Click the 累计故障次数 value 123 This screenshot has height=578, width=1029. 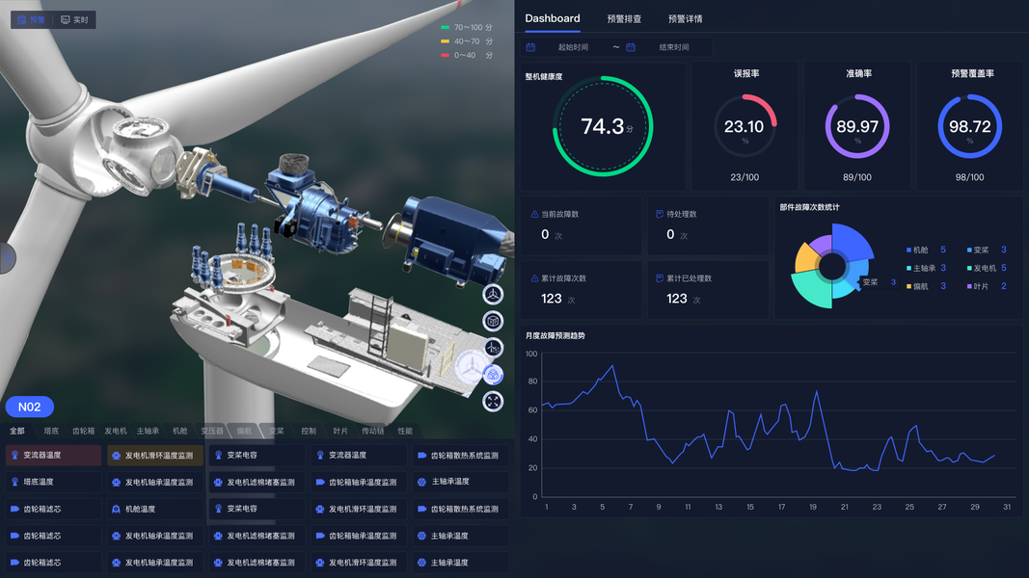552,299
